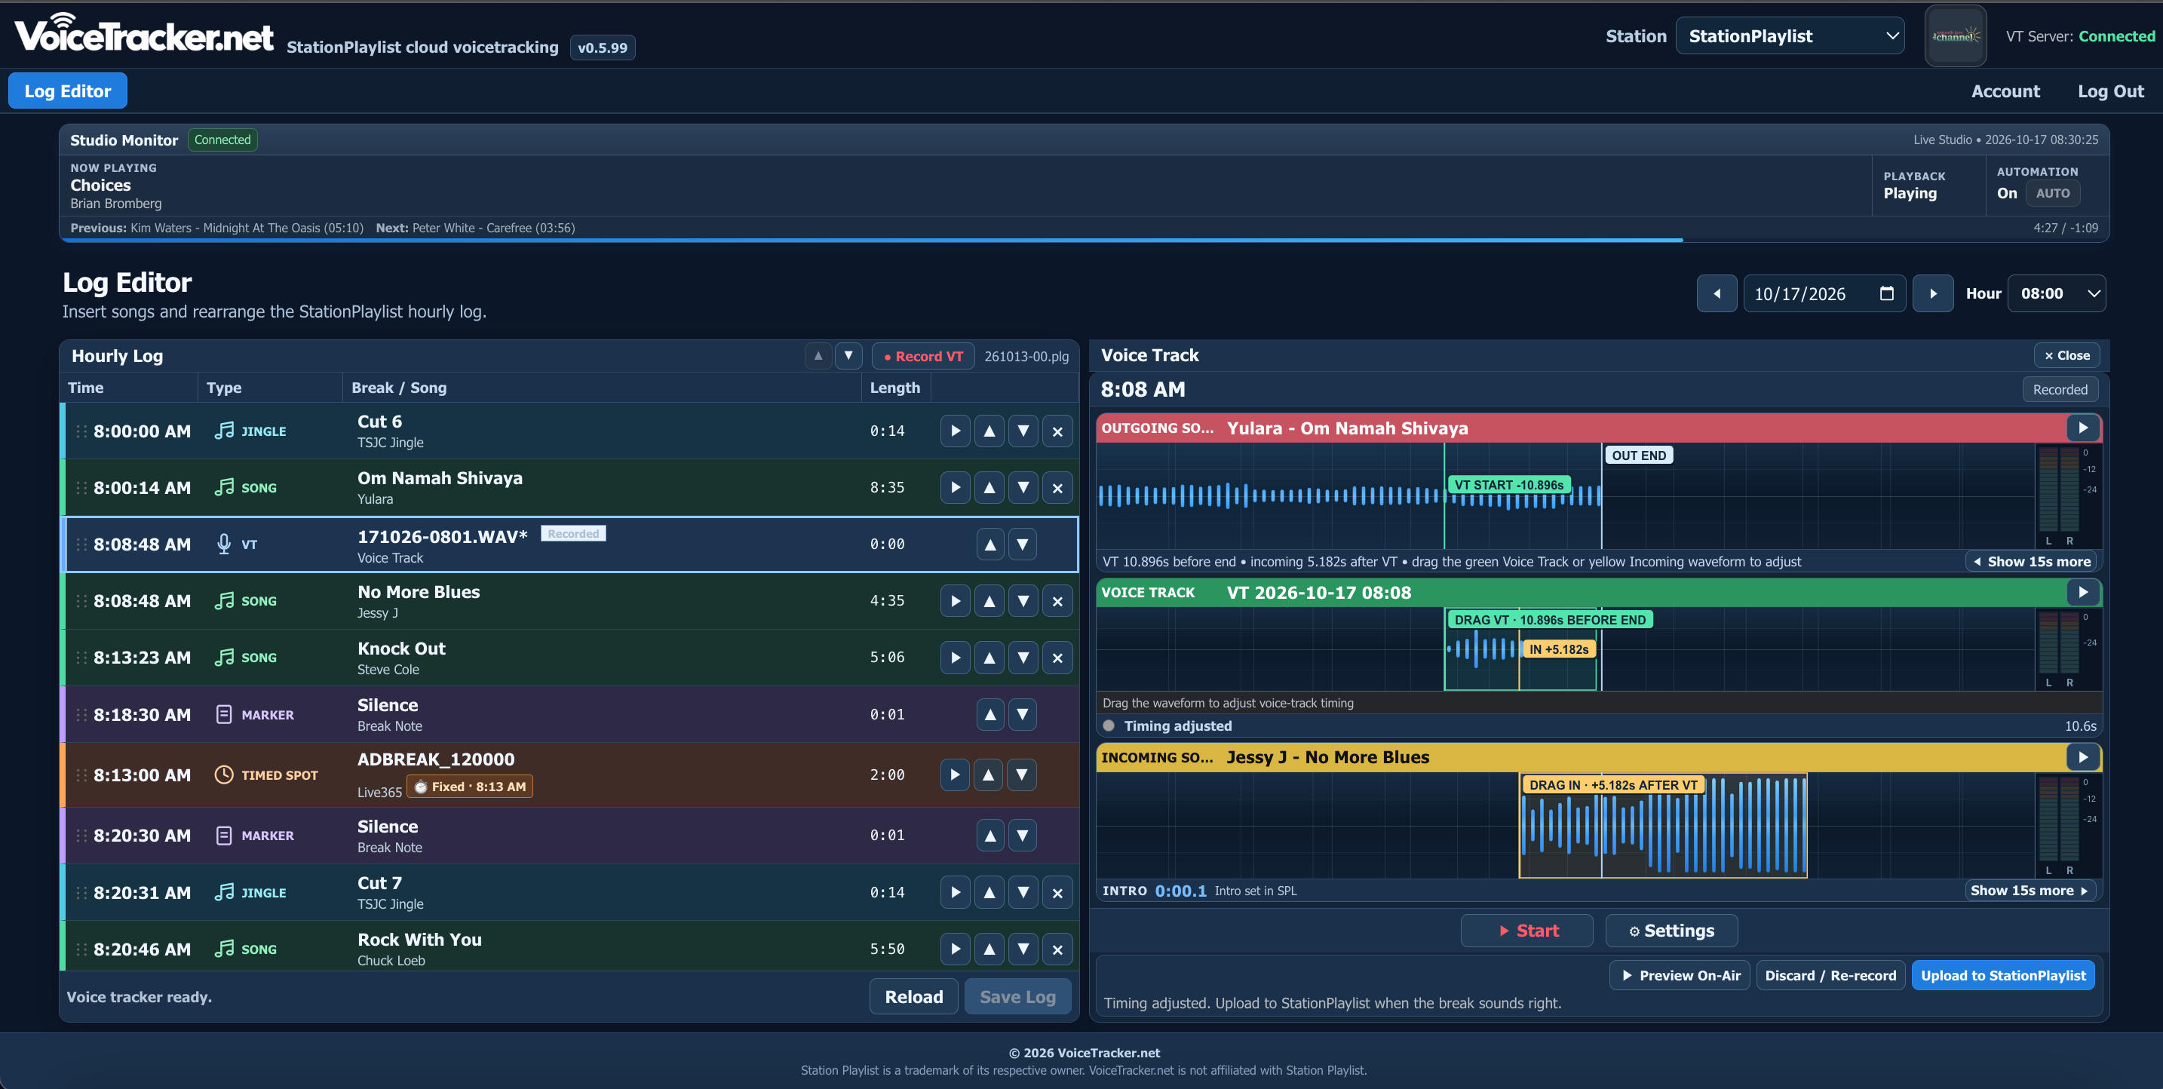
Task: Play incoming song Jessy J preview
Action: coord(2082,756)
